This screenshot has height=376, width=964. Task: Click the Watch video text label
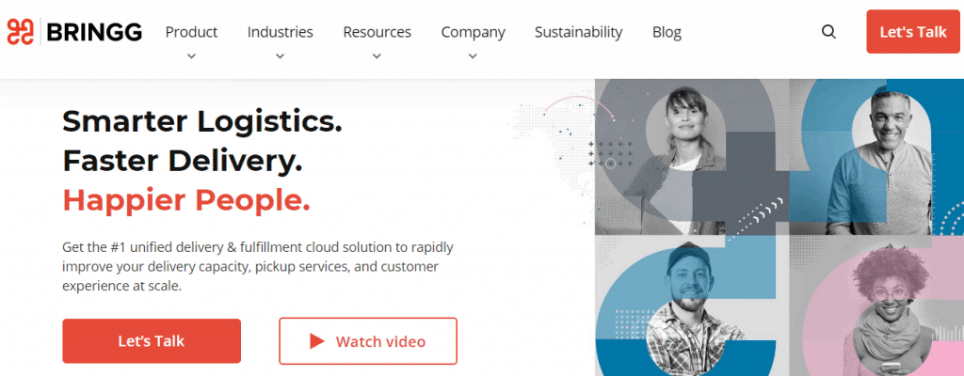tap(380, 341)
